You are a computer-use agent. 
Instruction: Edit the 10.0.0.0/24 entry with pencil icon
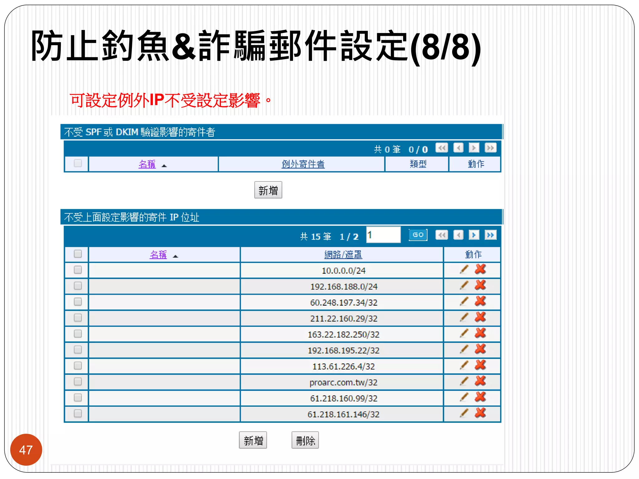pyautogui.click(x=464, y=269)
